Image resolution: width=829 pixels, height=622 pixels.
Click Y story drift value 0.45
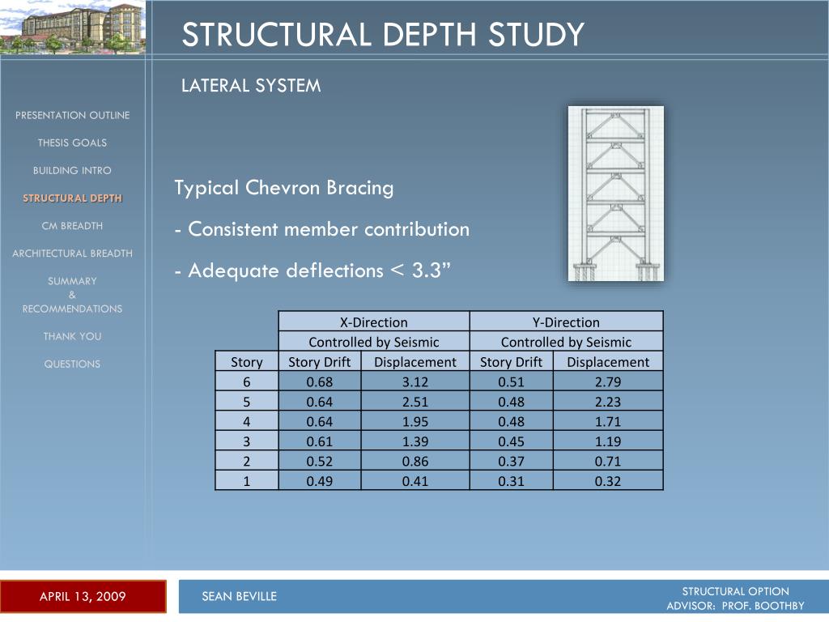coord(512,441)
